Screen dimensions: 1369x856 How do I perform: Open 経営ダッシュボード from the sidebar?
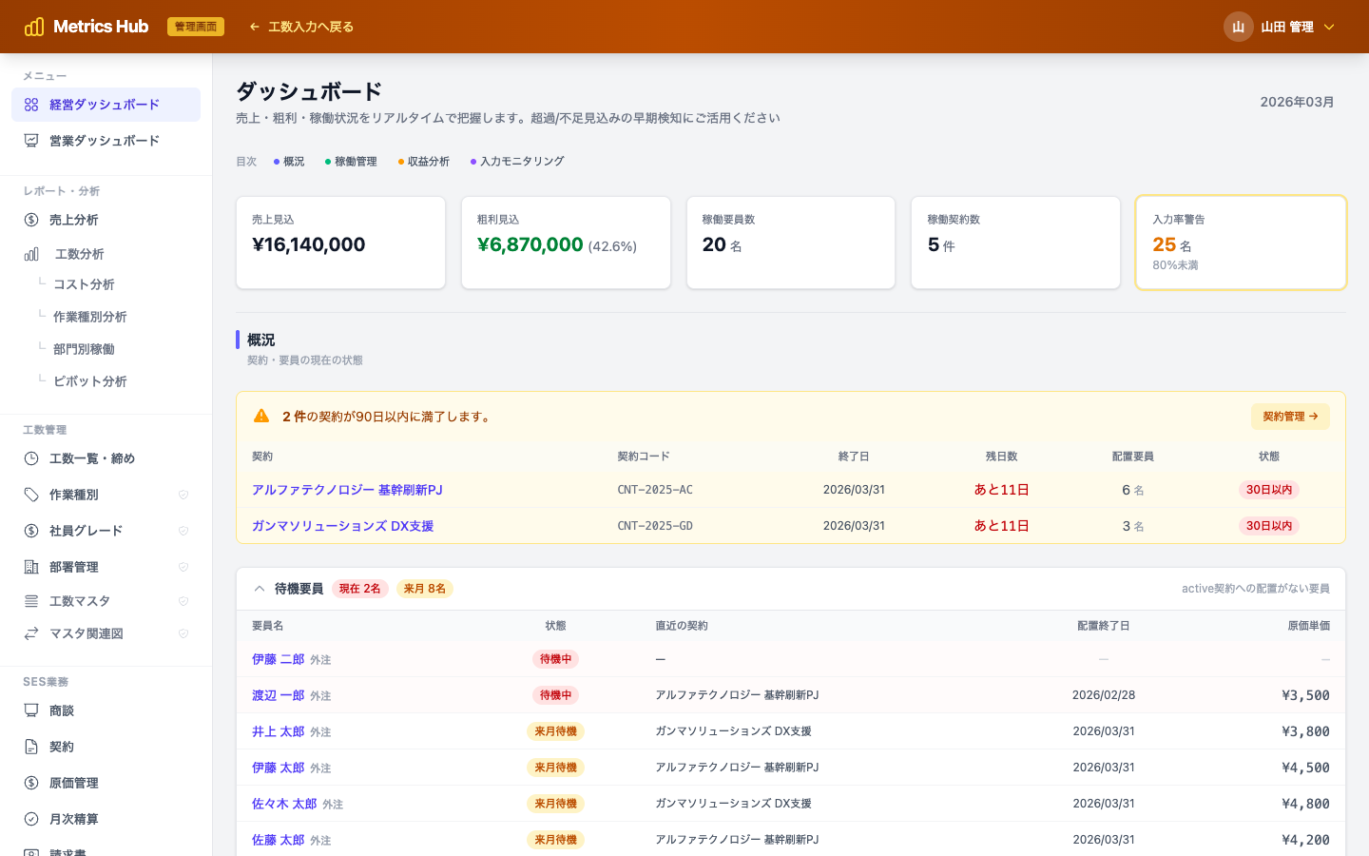pos(105,105)
